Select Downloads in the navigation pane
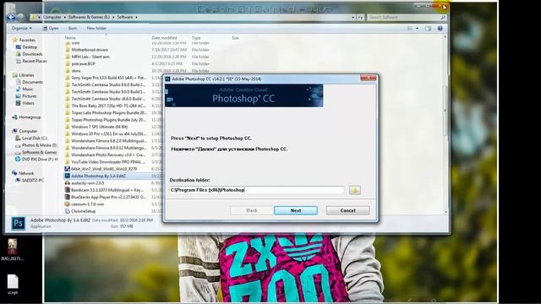Viewport: 541px width, 304px height. pyautogui.click(x=32, y=54)
